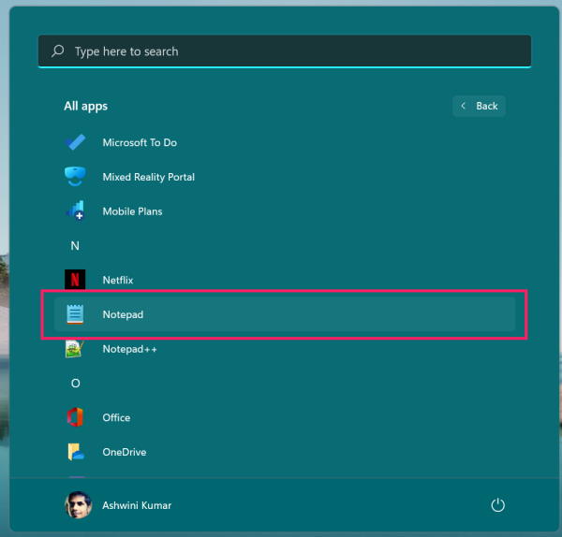Launch Notepad from the app name
The image size is (562, 537).
(123, 314)
